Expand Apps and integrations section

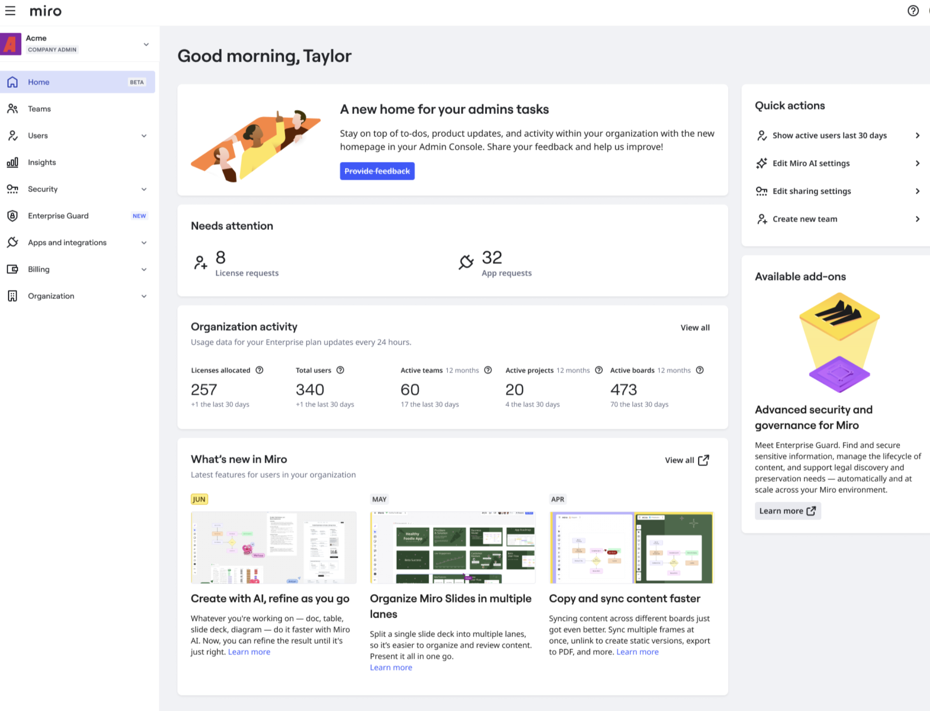[x=144, y=243]
